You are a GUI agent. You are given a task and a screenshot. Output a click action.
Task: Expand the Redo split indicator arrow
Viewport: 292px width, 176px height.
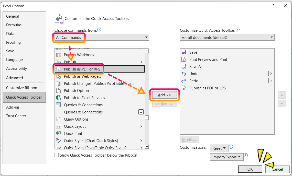pyautogui.click(x=271, y=81)
